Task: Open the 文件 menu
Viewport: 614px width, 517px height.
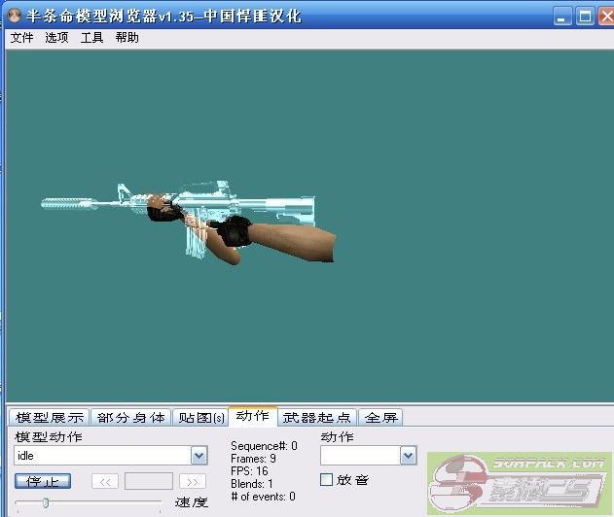Action: [21, 38]
